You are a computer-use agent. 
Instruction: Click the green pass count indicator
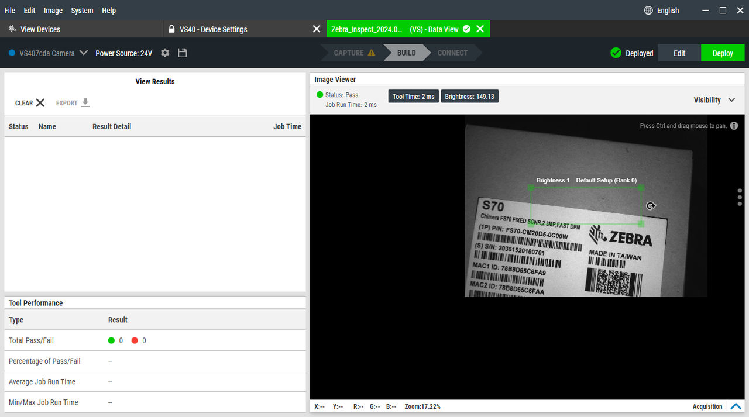click(111, 340)
